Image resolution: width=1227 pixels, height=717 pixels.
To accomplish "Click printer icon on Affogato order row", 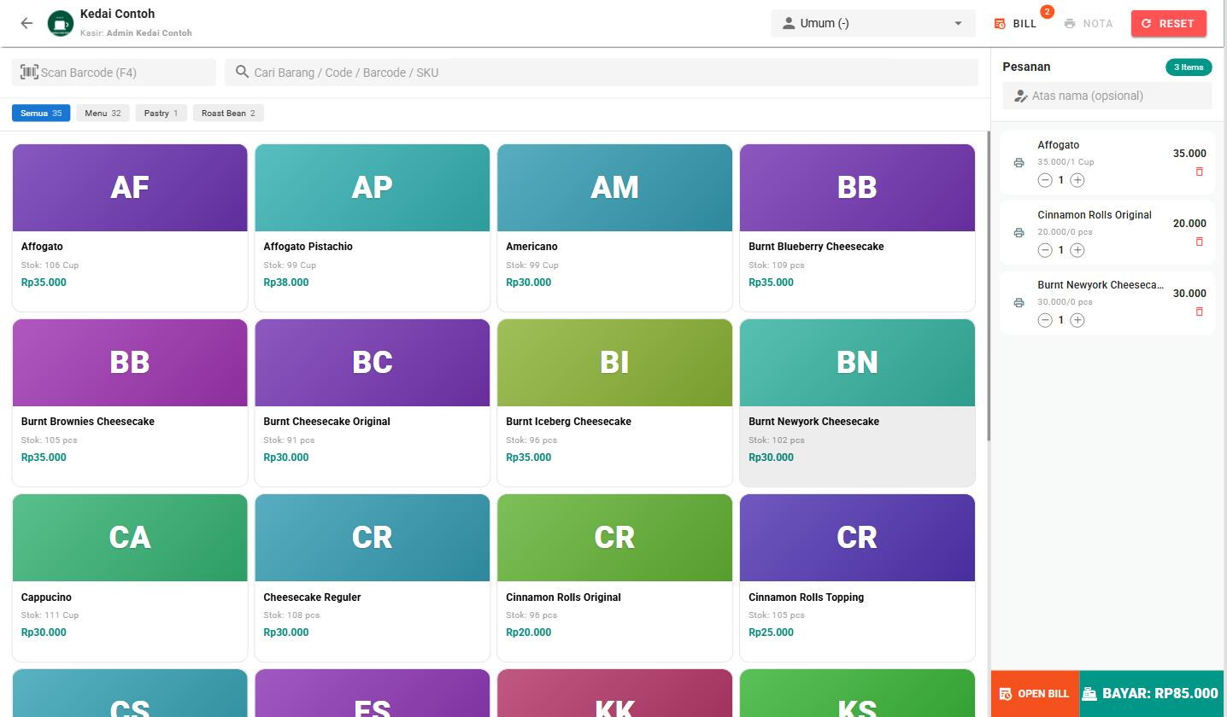I will [x=1019, y=163].
